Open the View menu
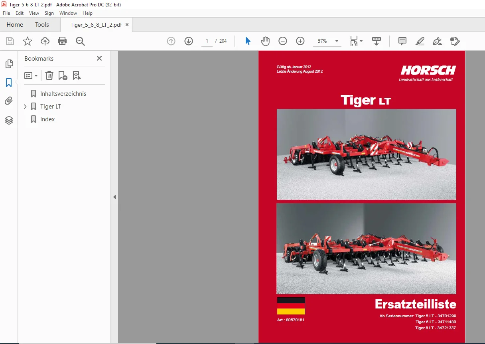 (x=34, y=13)
